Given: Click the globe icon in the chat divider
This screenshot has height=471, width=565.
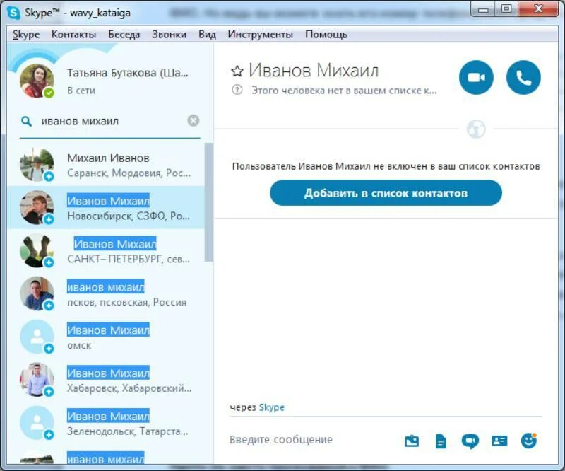Looking at the screenshot, I should pos(476,129).
